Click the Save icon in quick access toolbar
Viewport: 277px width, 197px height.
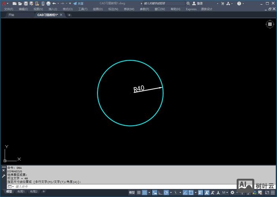pyautogui.click(x=26, y=4)
